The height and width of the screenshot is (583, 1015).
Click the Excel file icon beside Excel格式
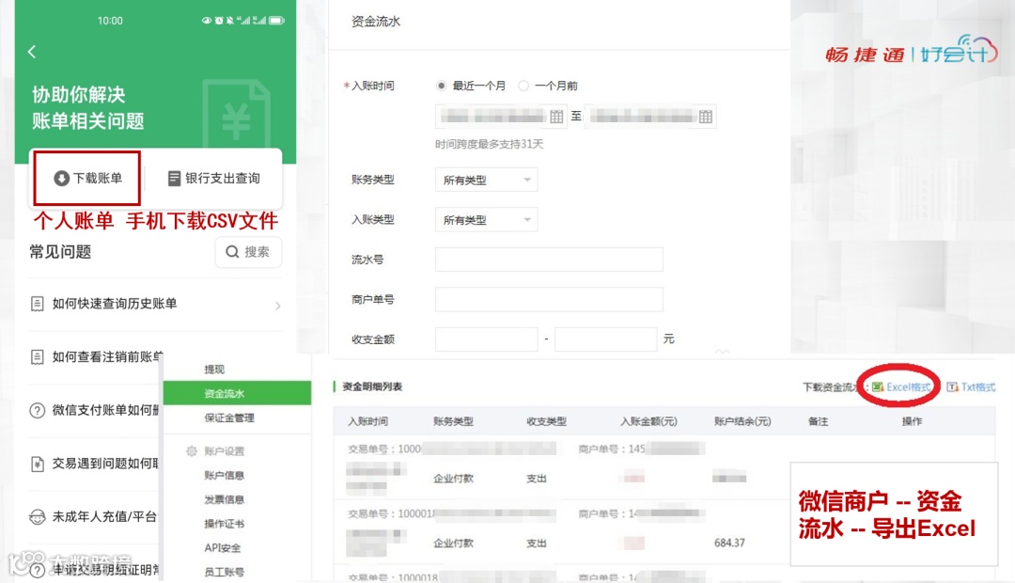pyautogui.click(x=878, y=386)
